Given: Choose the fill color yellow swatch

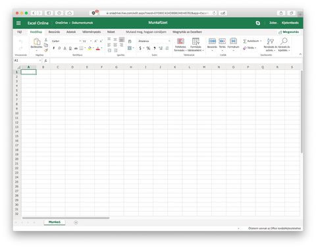Looking at the screenshot, I should coord(90,48).
